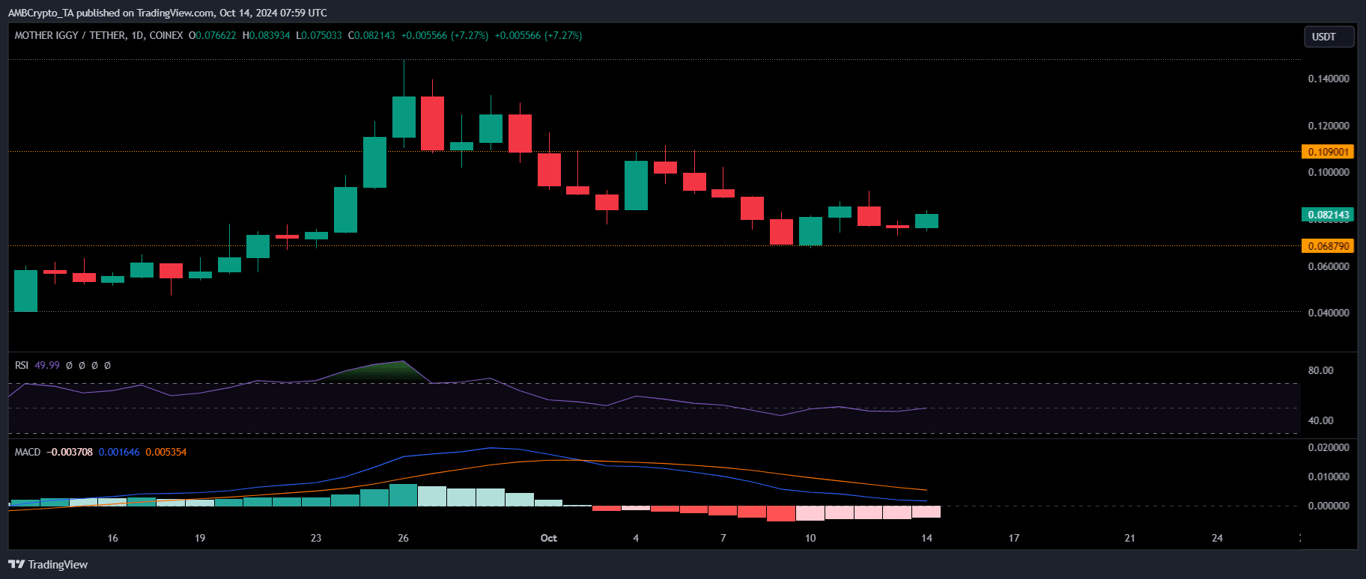Click the MACD 0.010000 scale label
Viewport: 1366px width, 579px height.
click(x=1329, y=477)
